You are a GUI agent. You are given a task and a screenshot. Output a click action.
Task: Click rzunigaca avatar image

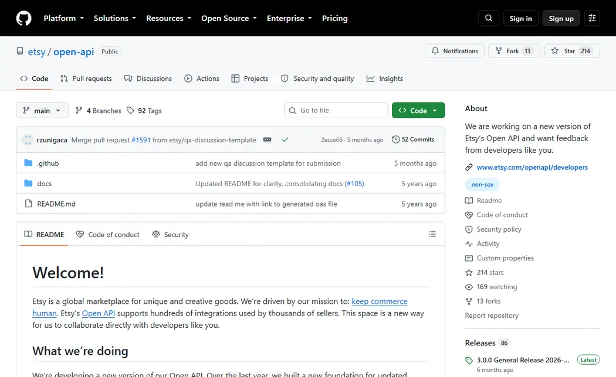click(x=28, y=140)
